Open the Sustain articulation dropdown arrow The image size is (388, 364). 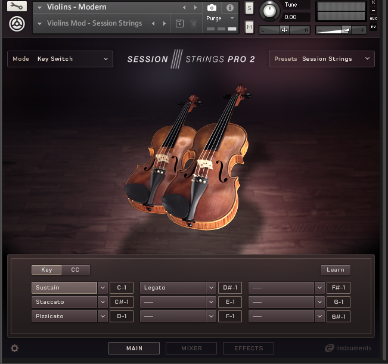pos(103,288)
